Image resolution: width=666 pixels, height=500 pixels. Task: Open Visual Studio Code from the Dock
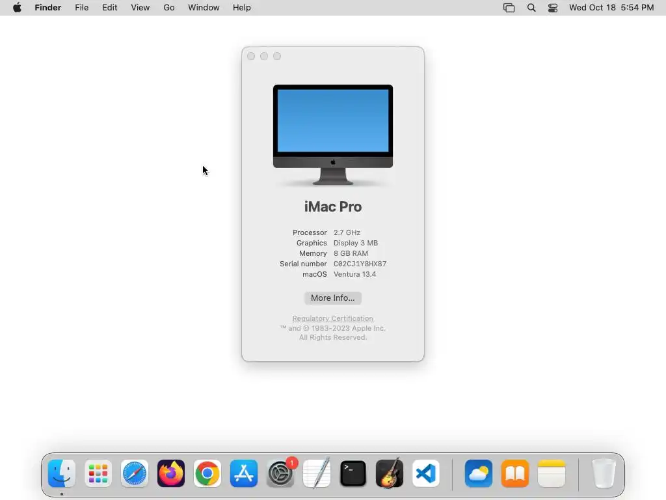click(426, 473)
